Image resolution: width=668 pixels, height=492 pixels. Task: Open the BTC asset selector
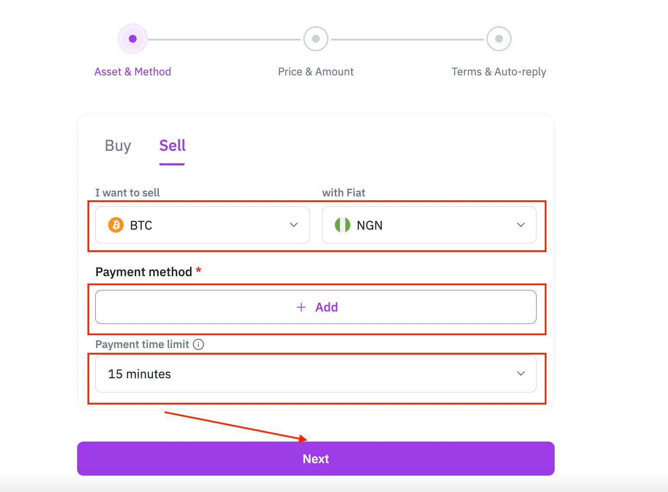[203, 225]
